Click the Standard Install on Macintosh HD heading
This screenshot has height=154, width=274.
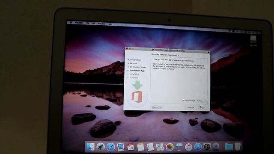point(166,55)
